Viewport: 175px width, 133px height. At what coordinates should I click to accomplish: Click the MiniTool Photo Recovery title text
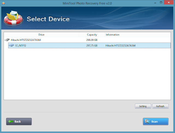pos(87,3)
